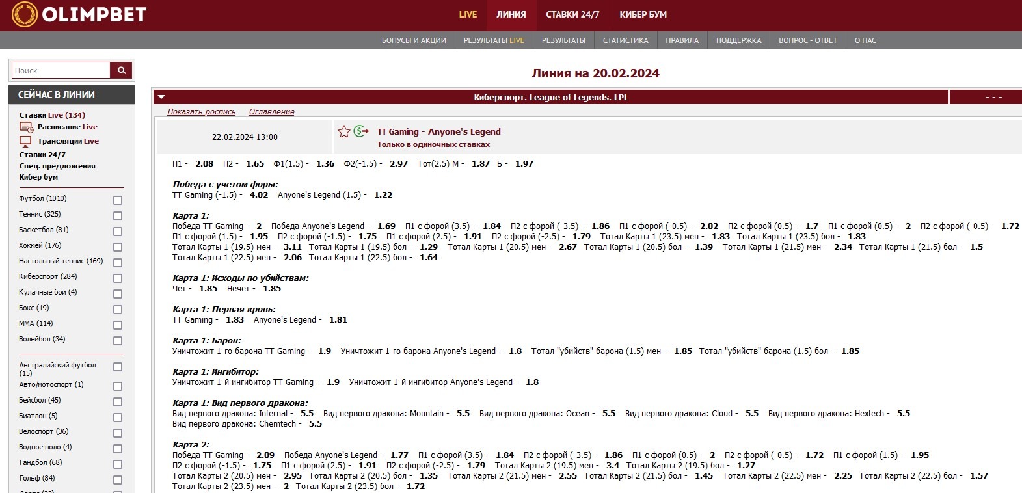
Task: Click the green single-bet icon by TT Gaming
Action: (362, 131)
